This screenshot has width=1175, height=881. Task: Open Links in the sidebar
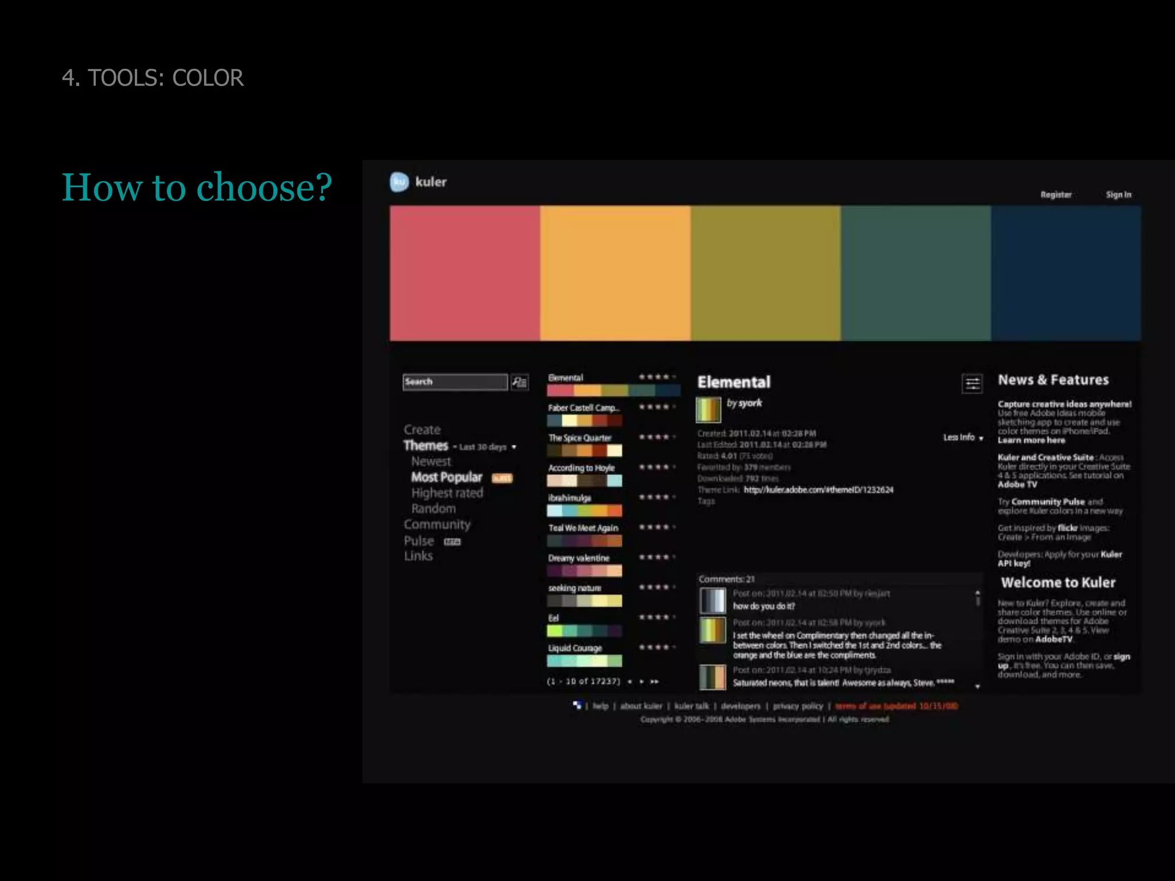[x=418, y=556]
